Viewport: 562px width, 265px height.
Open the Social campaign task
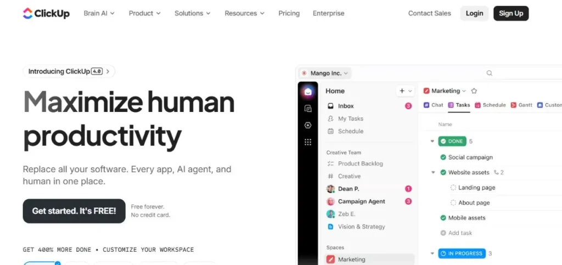point(470,157)
